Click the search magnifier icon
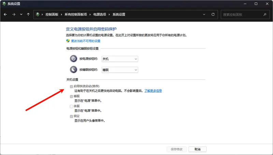This screenshot has height=155, width=273. (x=265, y=15)
